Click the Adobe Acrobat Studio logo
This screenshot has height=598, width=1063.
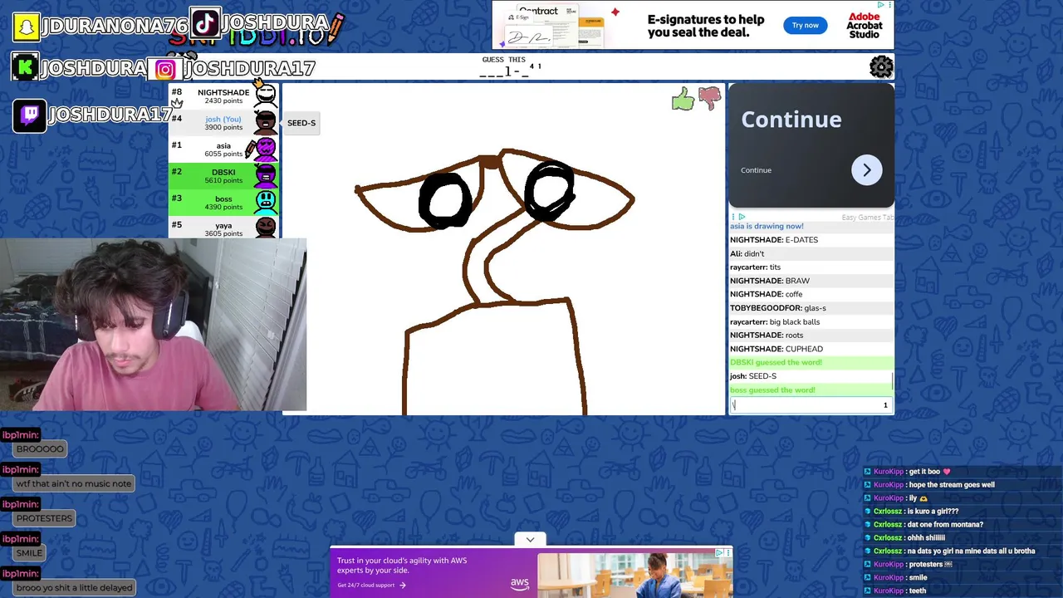(x=865, y=25)
